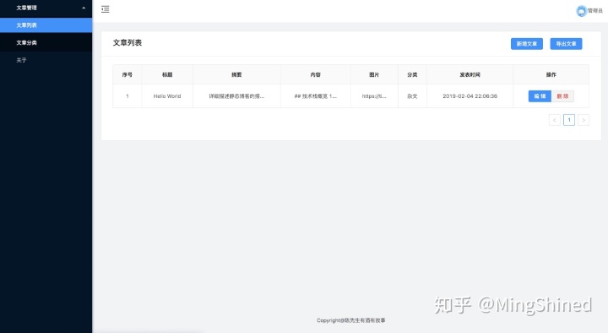Click the 编辑 button for Hello World
Image resolution: width=608 pixels, height=333 pixels.
pyautogui.click(x=540, y=96)
